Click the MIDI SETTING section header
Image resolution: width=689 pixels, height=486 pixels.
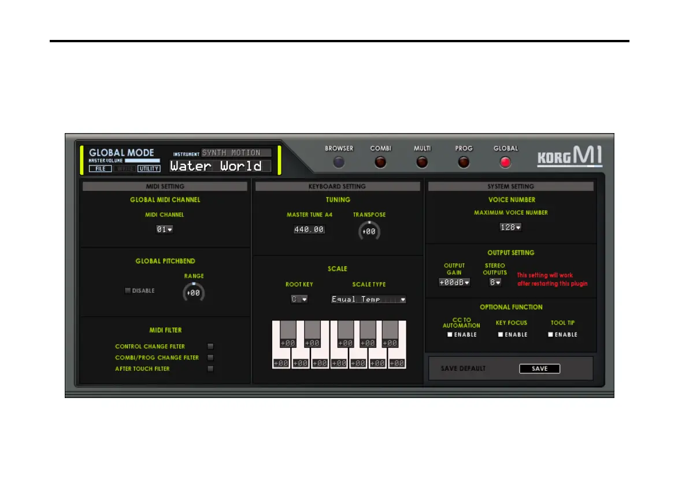(165, 186)
